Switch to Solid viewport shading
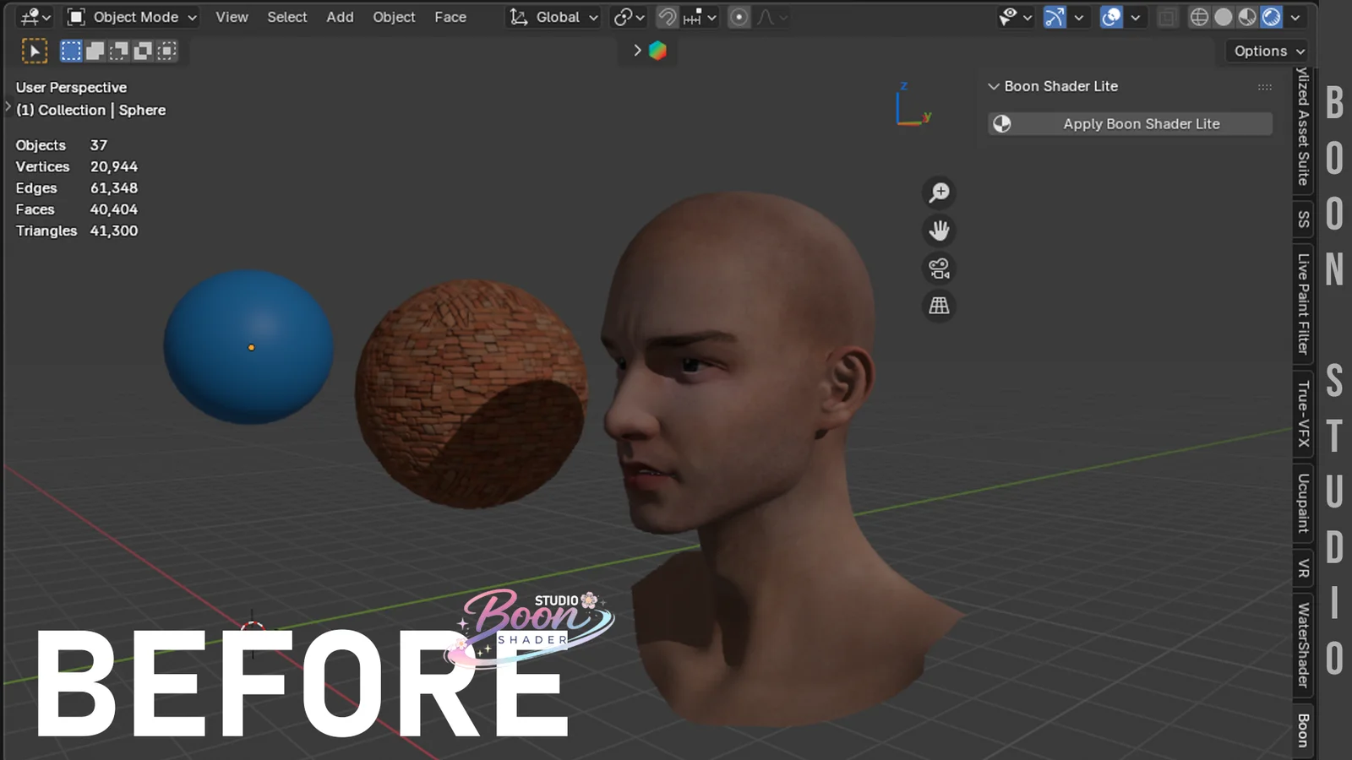Viewport: 1352px width, 760px height. 1223,17
